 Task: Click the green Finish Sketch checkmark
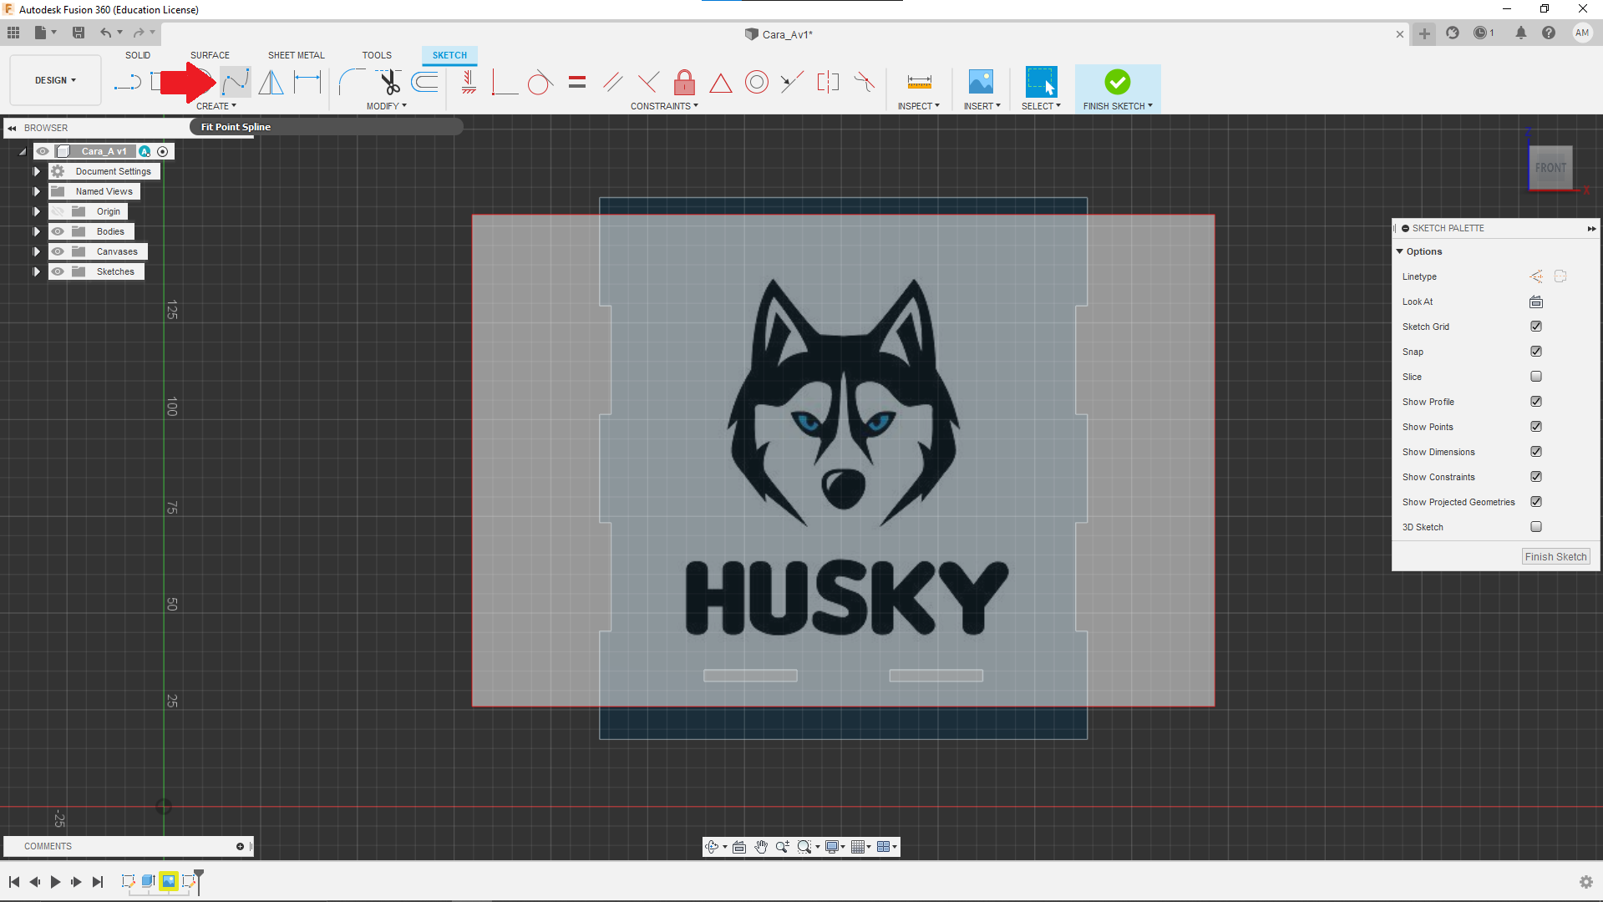click(1118, 82)
